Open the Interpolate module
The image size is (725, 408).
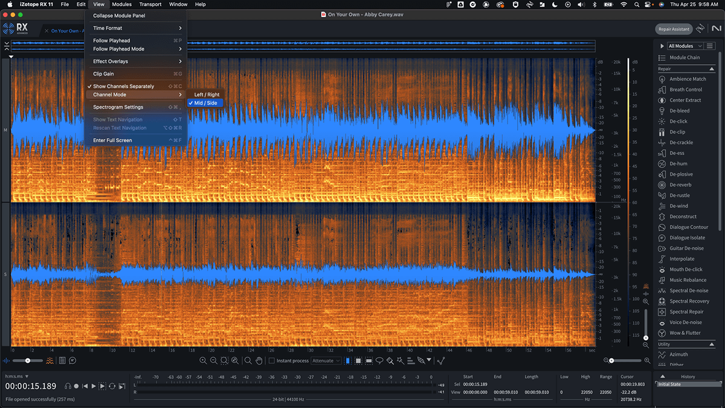(x=682, y=259)
